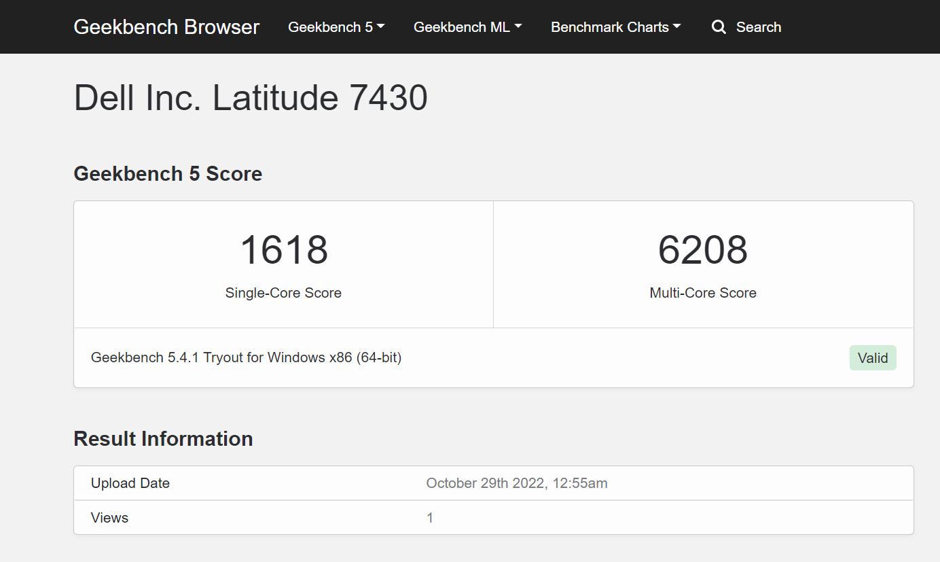This screenshot has height=562, width=940.
Task: Click the Views row label
Action: pos(109,518)
